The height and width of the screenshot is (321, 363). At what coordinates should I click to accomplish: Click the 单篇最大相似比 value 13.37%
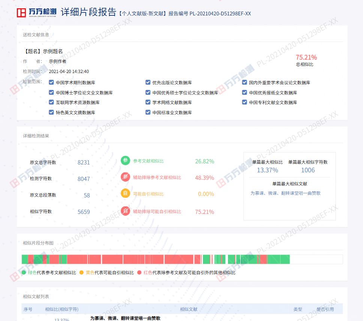[267, 170]
